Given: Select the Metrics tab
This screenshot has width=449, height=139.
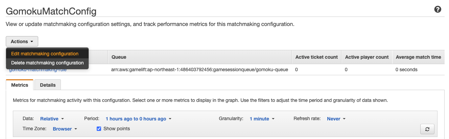Looking at the screenshot, I should tap(20, 85).
